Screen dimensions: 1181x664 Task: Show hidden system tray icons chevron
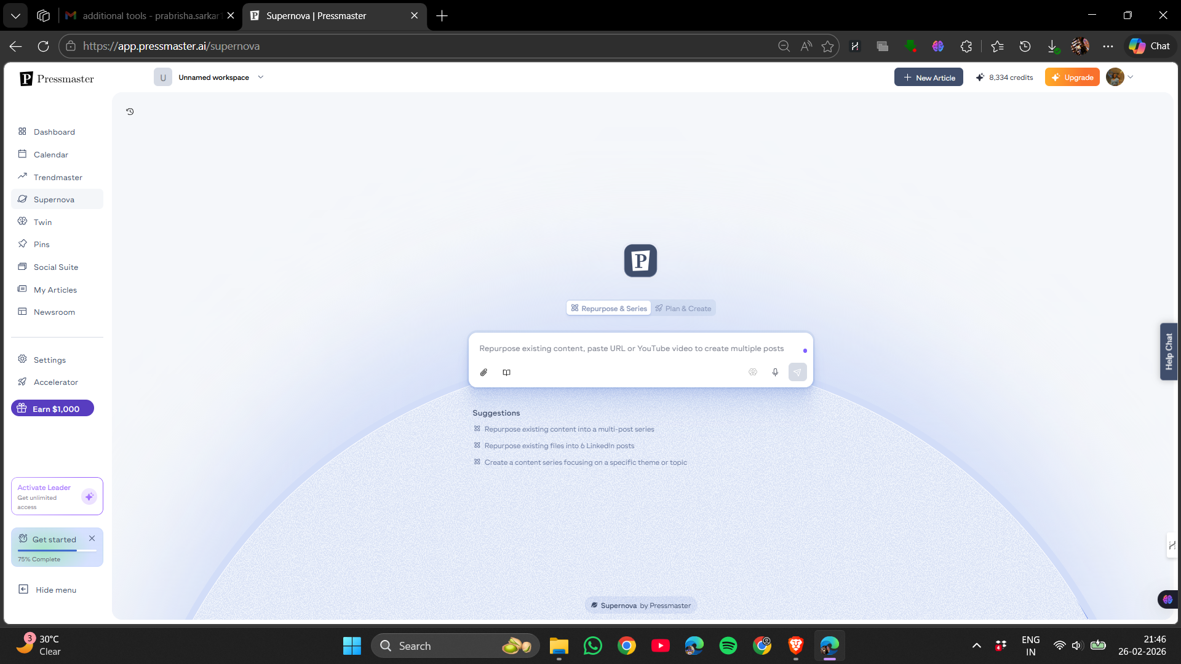coord(976,646)
